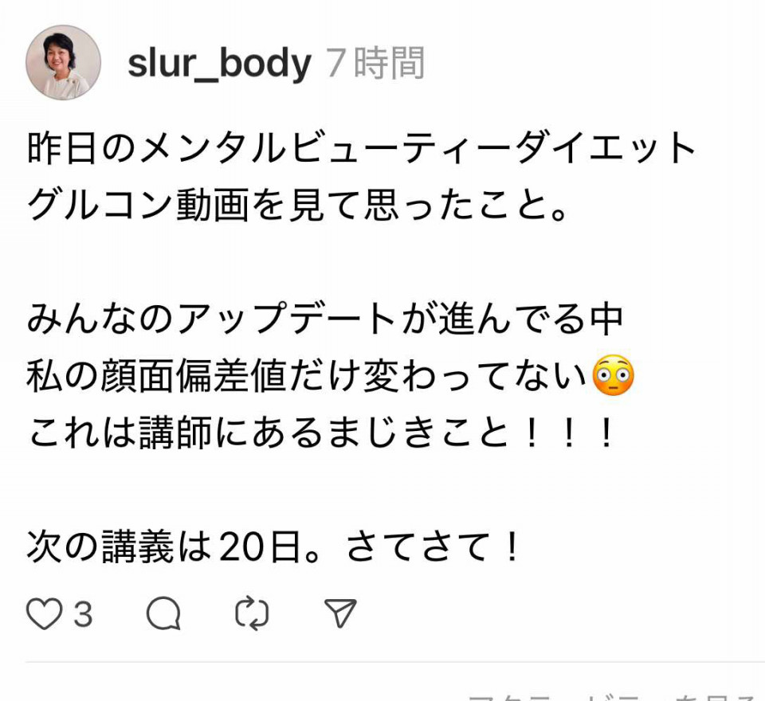
Task: Tap the line これは講師にあるまじきこと！！！！
Action: [x=321, y=433]
